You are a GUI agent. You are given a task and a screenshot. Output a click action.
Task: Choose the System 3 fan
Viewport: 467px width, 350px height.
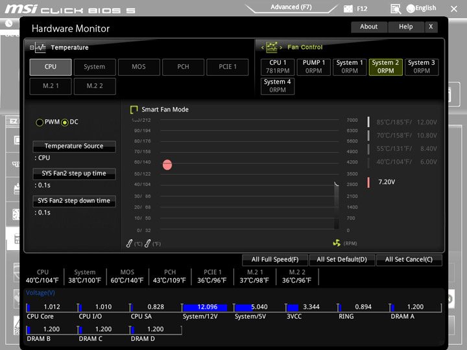pyautogui.click(x=422, y=67)
